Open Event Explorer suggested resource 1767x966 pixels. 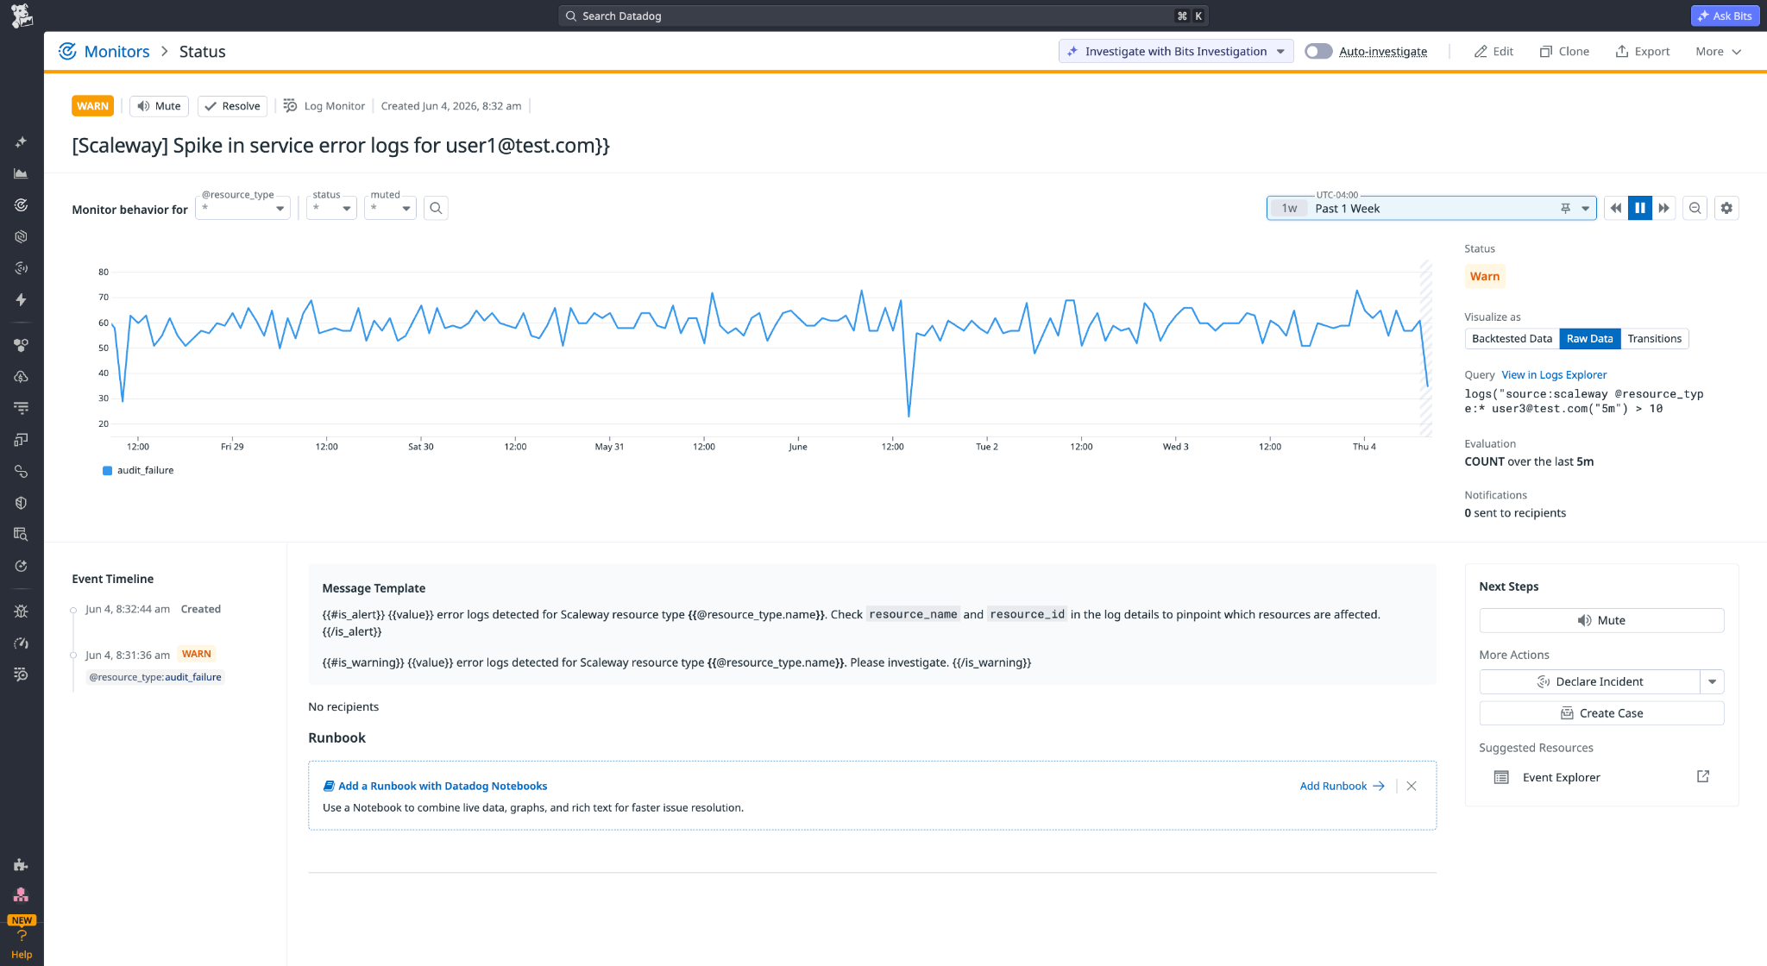1561,777
